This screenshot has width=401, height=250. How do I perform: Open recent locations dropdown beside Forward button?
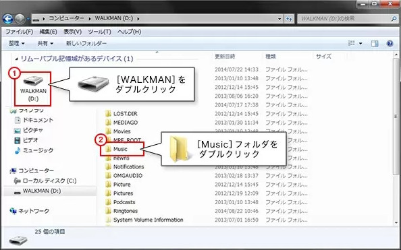tap(28, 19)
